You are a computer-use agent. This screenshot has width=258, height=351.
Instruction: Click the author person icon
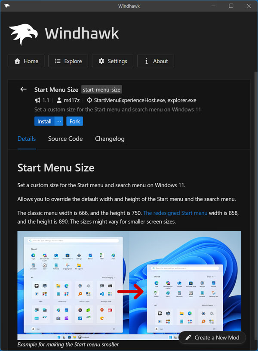pyautogui.click(x=59, y=100)
